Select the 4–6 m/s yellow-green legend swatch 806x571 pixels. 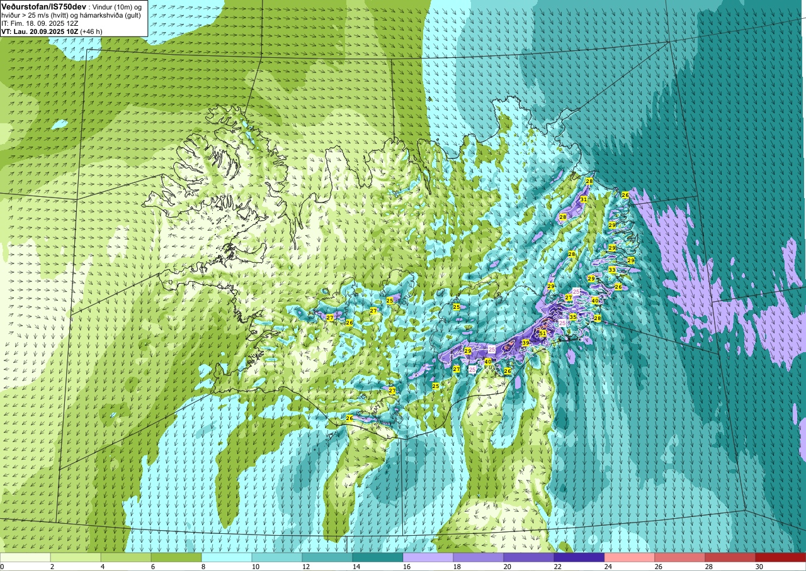(x=126, y=557)
